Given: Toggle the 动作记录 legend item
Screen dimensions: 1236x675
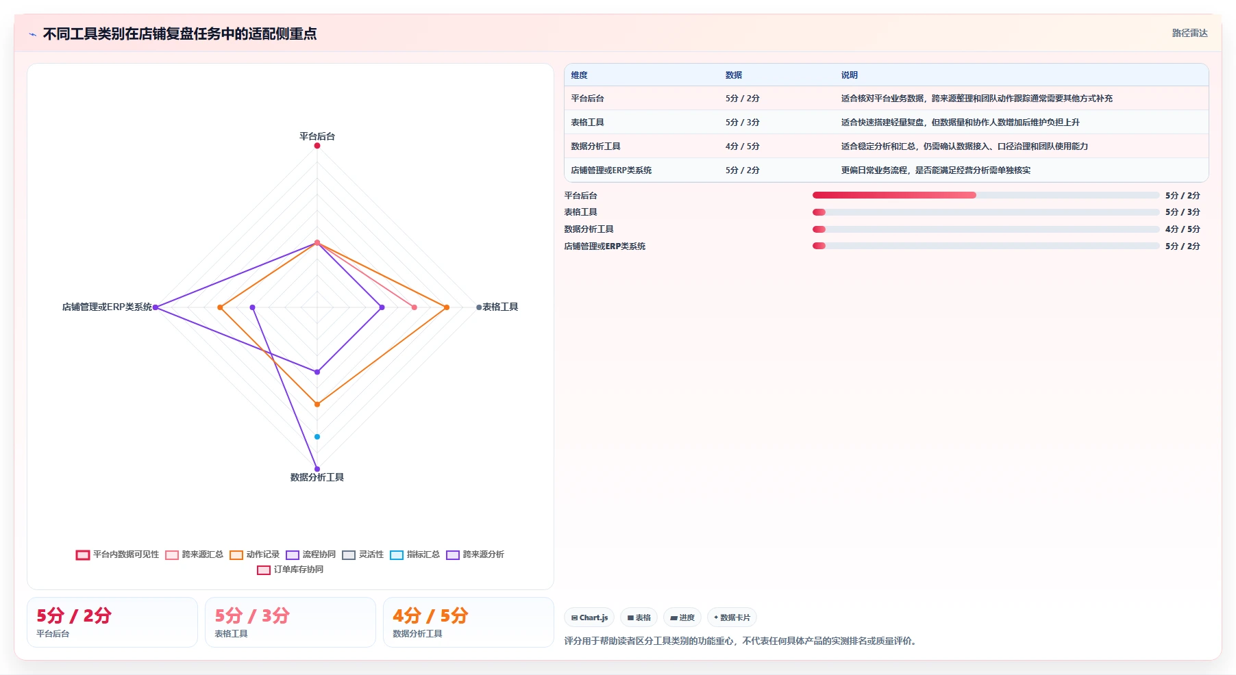Looking at the screenshot, I should (254, 555).
